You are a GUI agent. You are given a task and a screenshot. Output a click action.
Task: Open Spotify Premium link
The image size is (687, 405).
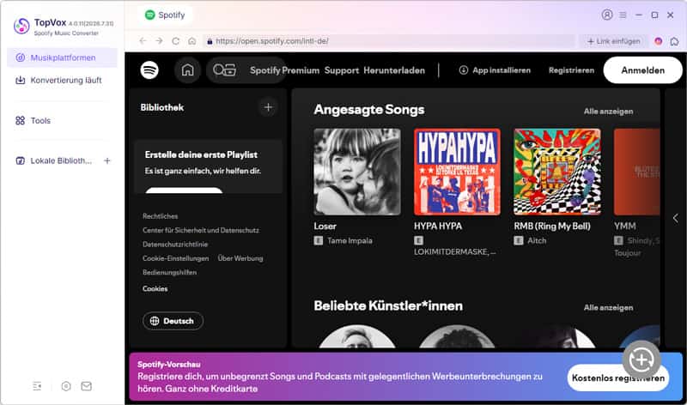coord(284,70)
